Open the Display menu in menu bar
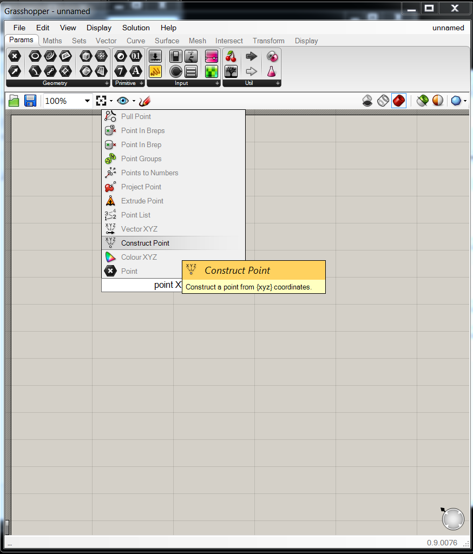 pyautogui.click(x=99, y=28)
